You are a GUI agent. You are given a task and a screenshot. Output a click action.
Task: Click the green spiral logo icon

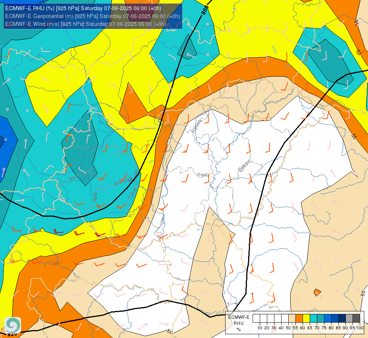pos(13,325)
